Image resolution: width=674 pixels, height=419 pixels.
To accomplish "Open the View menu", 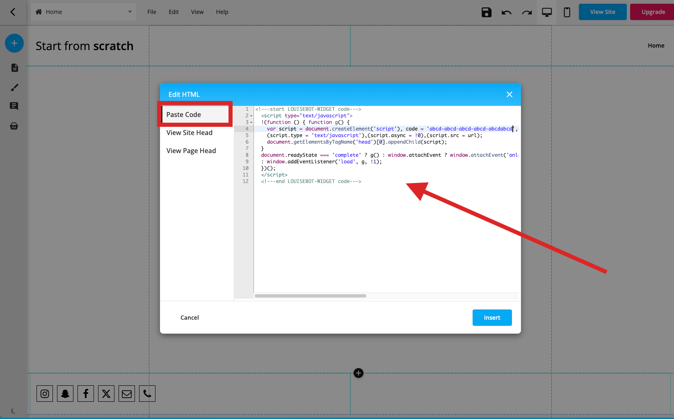I will coord(197,12).
